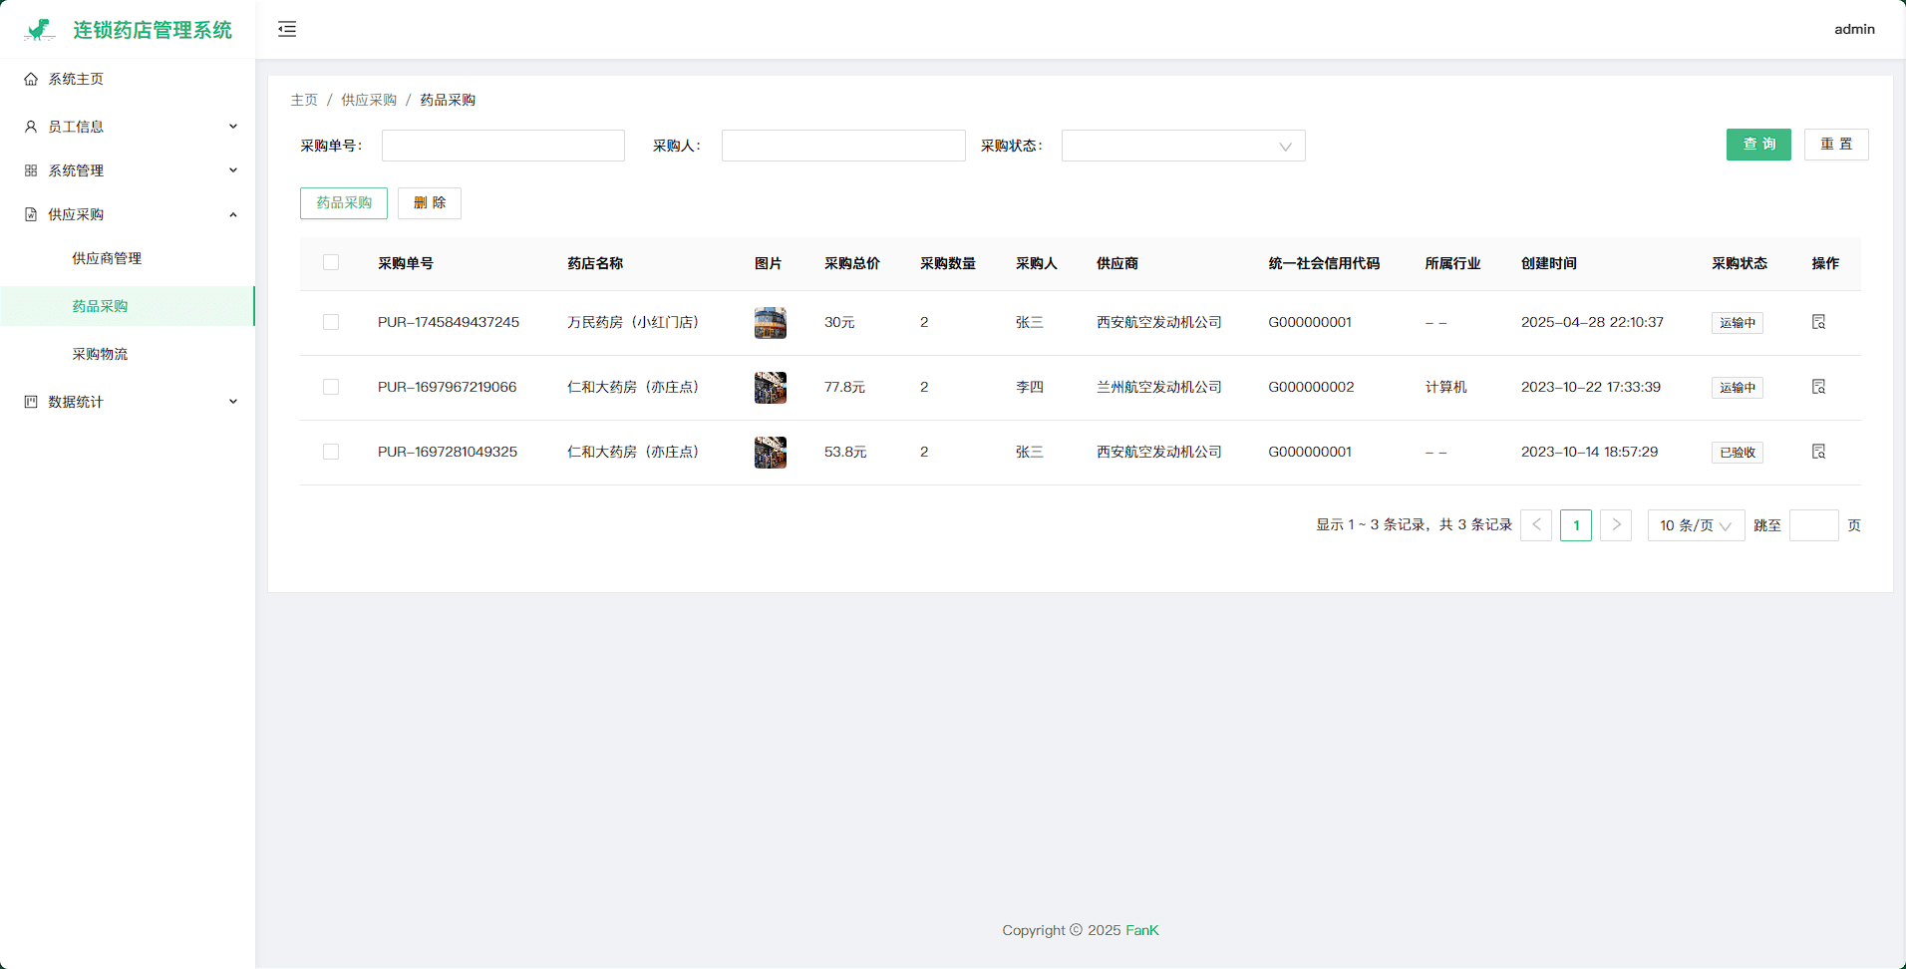The image size is (1906, 969).
Task: Toggle the select-all checkbox in table header
Action: click(331, 263)
